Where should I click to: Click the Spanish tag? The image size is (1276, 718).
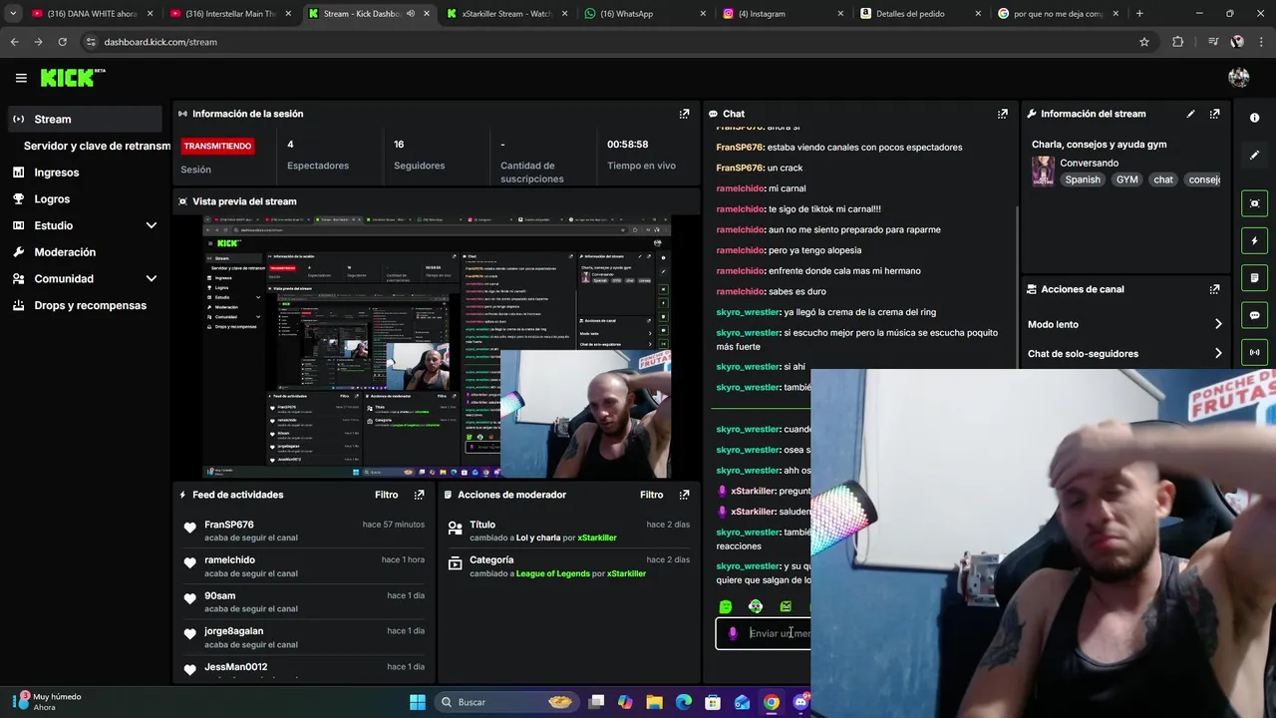(x=1083, y=179)
